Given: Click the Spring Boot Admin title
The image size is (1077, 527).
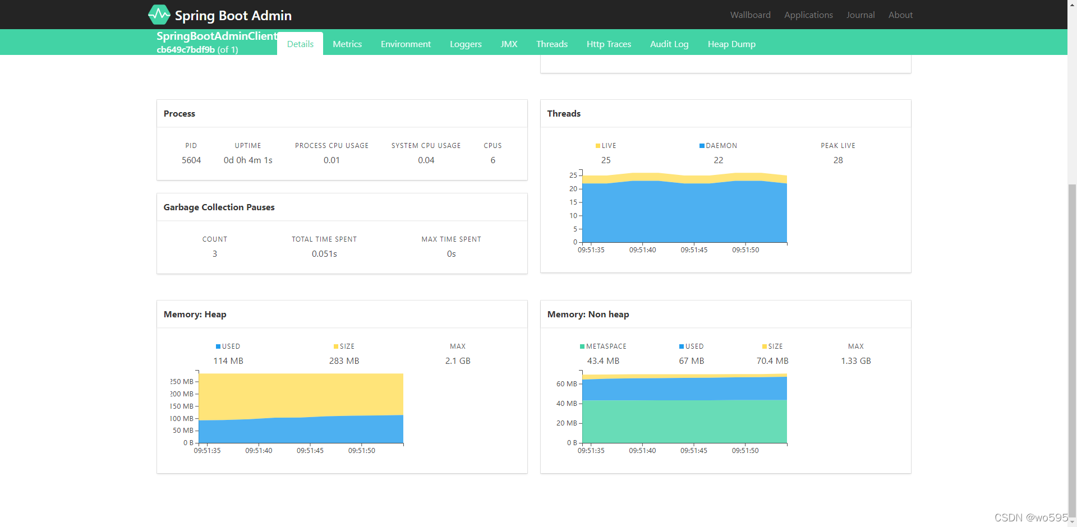Looking at the screenshot, I should point(233,16).
